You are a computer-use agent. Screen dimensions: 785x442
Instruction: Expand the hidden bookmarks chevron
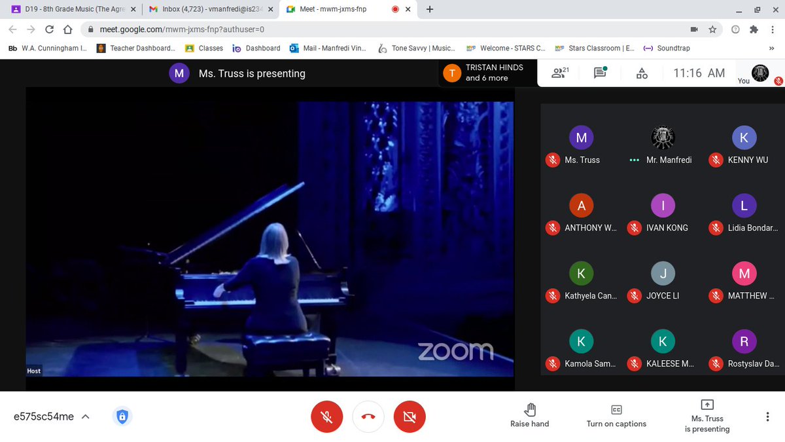point(771,48)
